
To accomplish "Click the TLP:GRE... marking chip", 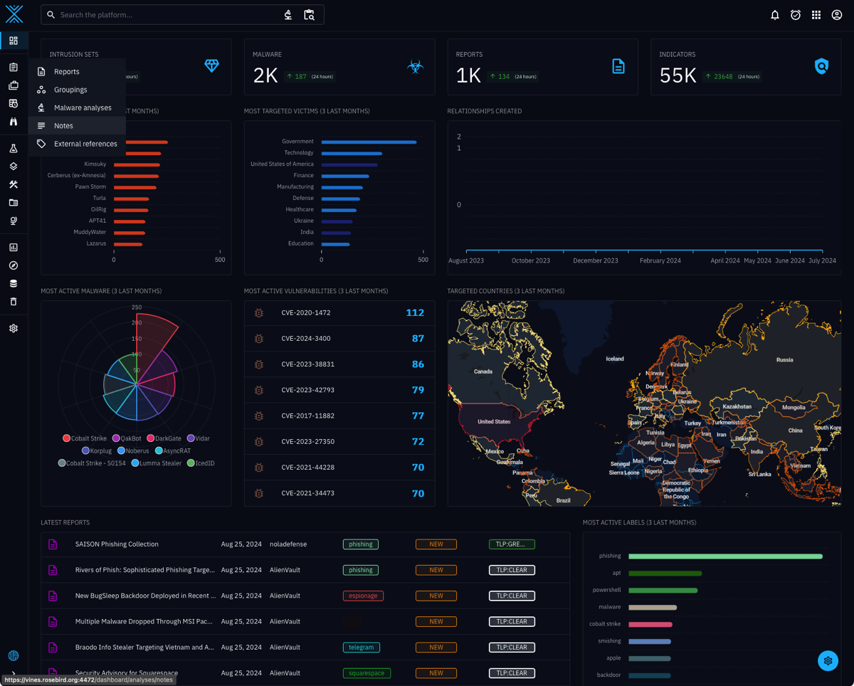I will [x=512, y=544].
